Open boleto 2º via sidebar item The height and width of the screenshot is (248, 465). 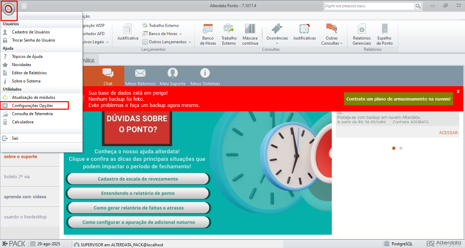[x=30, y=177]
